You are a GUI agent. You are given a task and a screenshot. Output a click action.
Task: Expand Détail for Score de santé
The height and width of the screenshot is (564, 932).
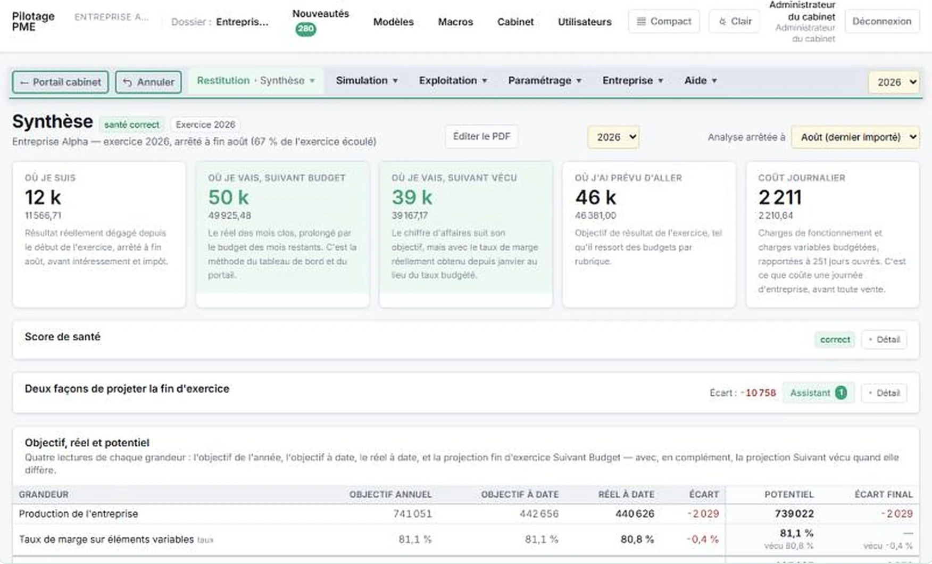tap(884, 339)
